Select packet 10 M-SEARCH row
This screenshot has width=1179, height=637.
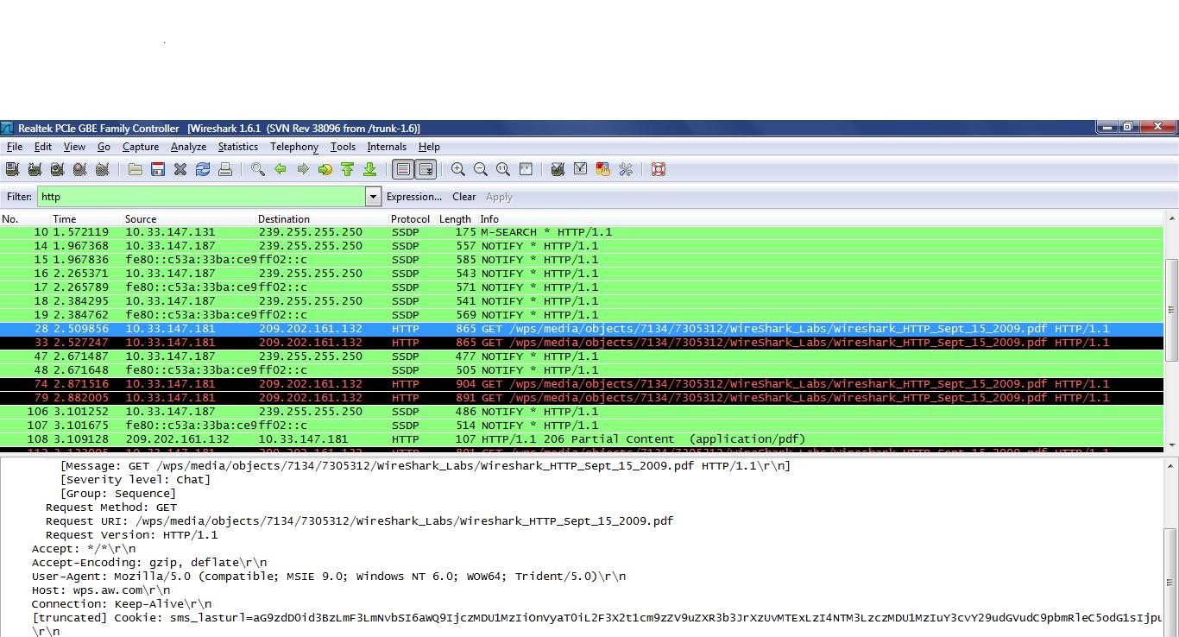[583, 232]
